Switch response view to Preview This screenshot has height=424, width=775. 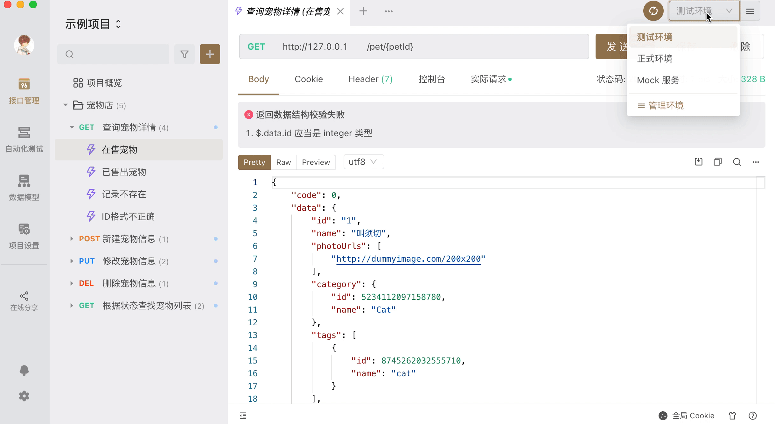coord(316,162)
